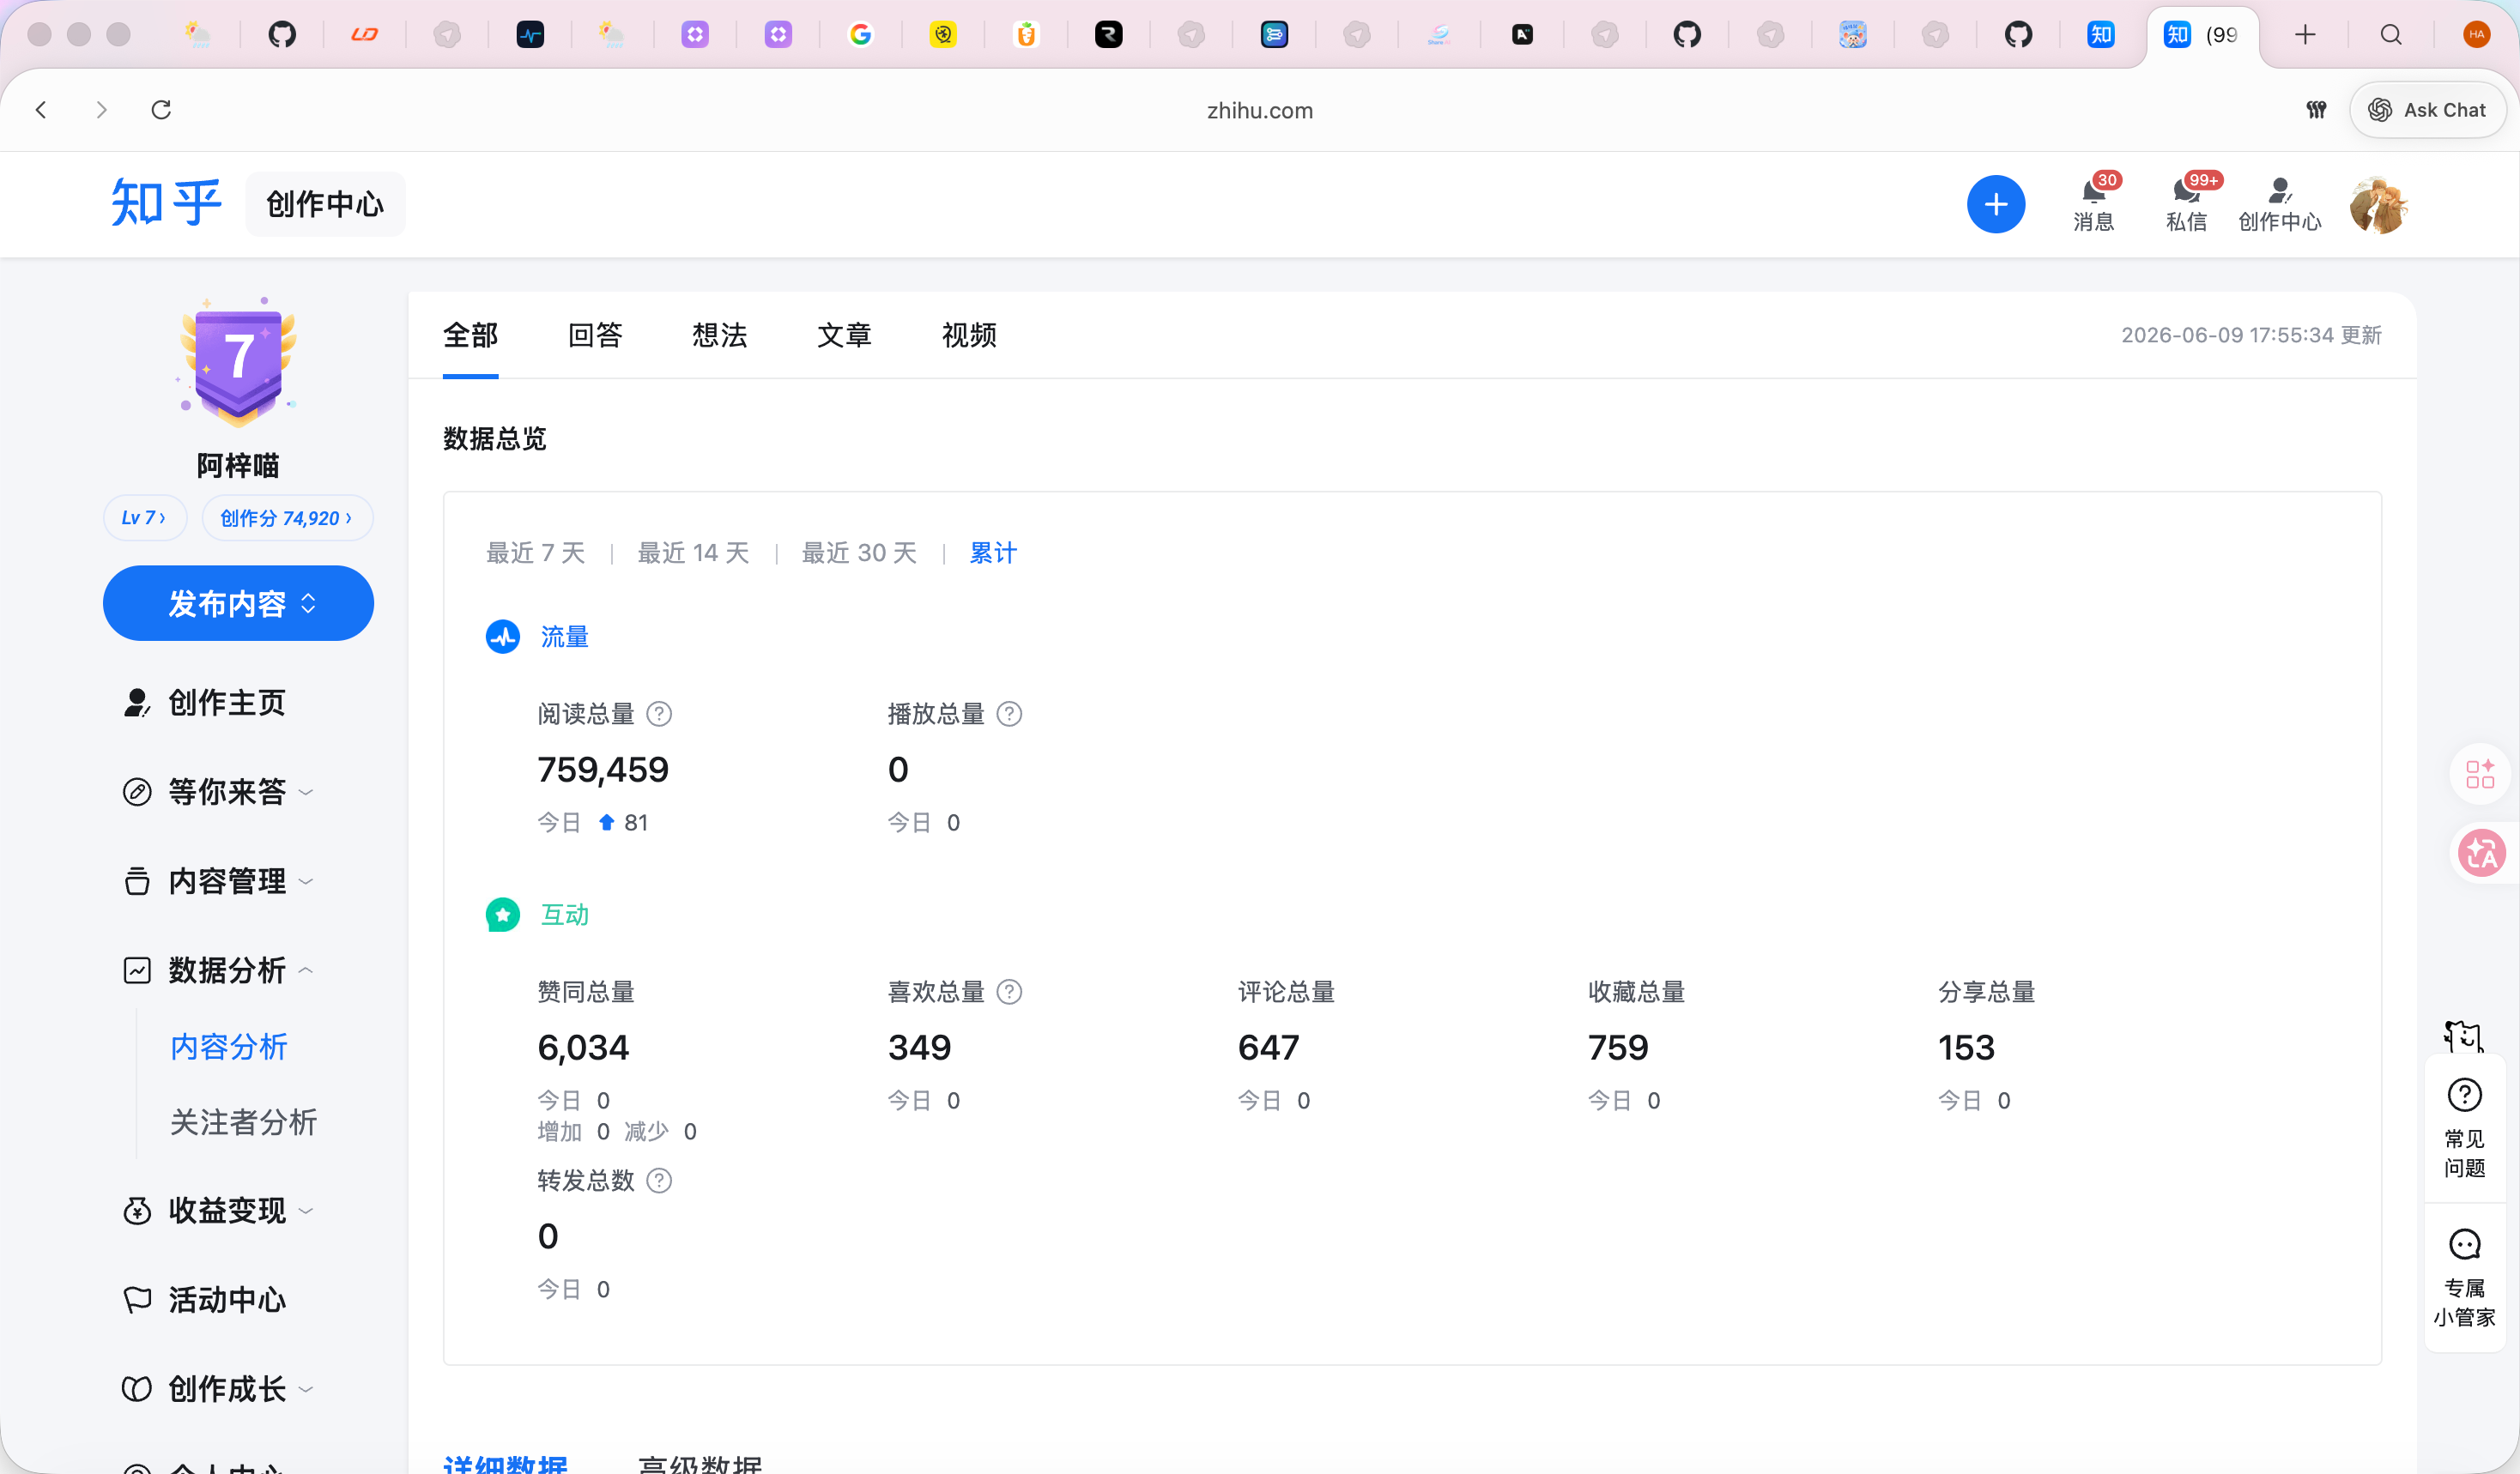Open the 创作分 74,920 score link
2520x1474 pixels.
[287, 517]
